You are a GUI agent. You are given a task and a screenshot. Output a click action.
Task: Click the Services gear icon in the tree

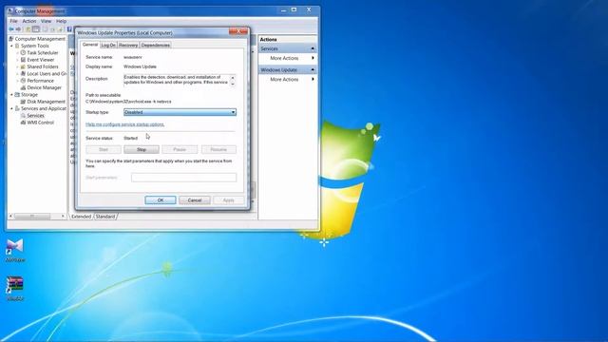click(x=23, y=116)
